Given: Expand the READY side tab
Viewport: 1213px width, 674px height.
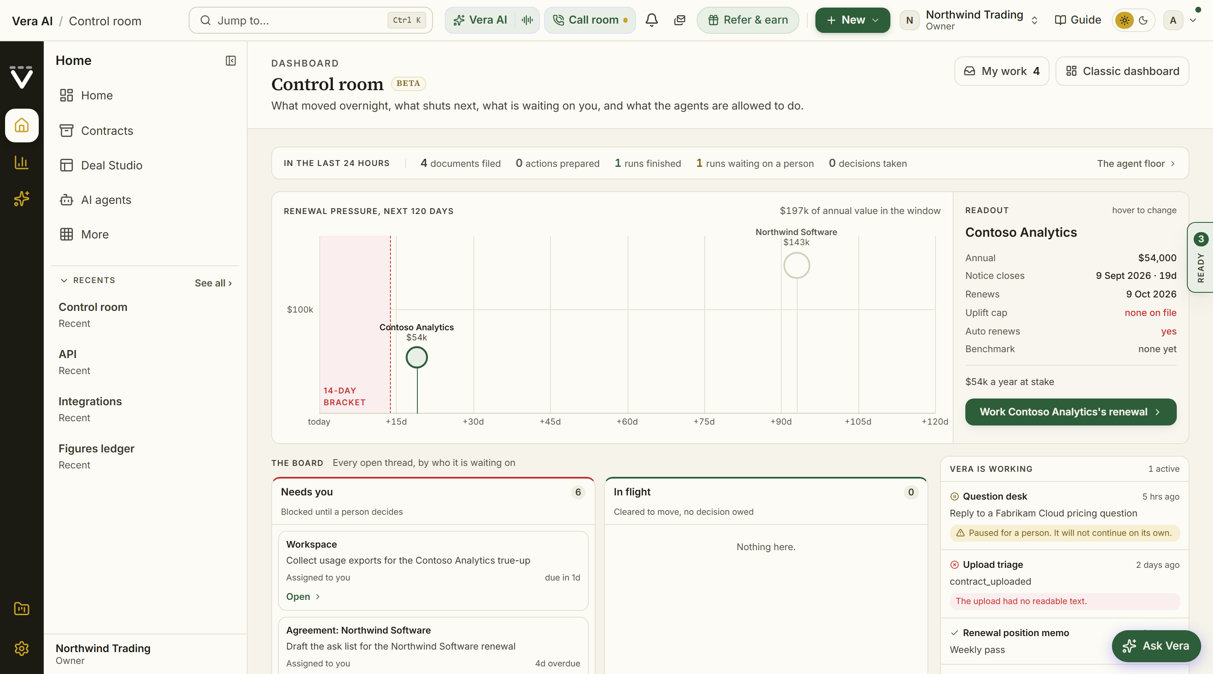Looking at the screenshot, I should pyautogui.click(x=1200, y=258).
